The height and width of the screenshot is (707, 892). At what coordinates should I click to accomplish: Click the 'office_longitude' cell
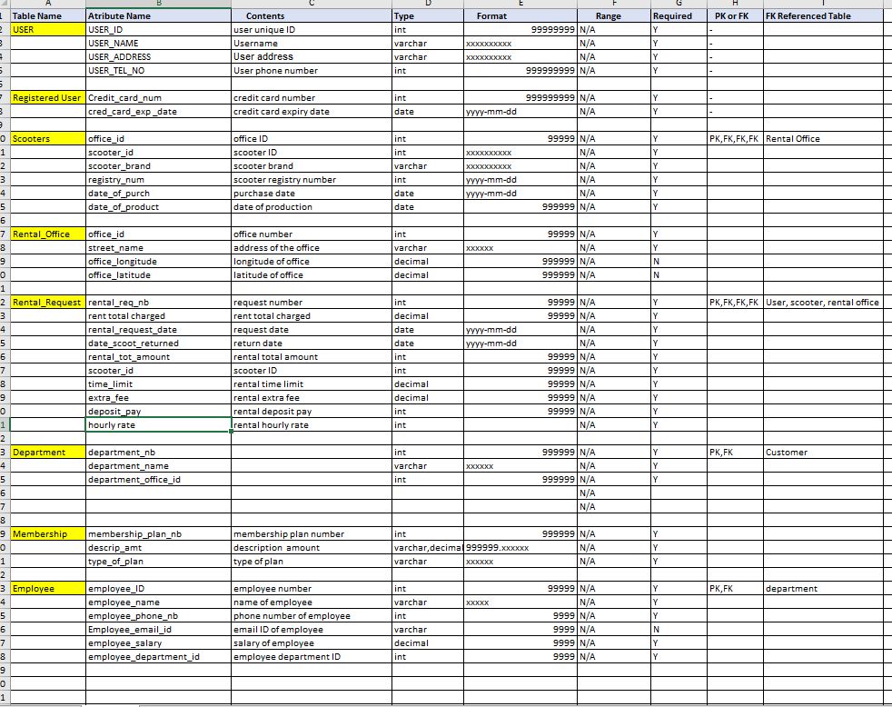pyautogui.click(x=158, y=262)
